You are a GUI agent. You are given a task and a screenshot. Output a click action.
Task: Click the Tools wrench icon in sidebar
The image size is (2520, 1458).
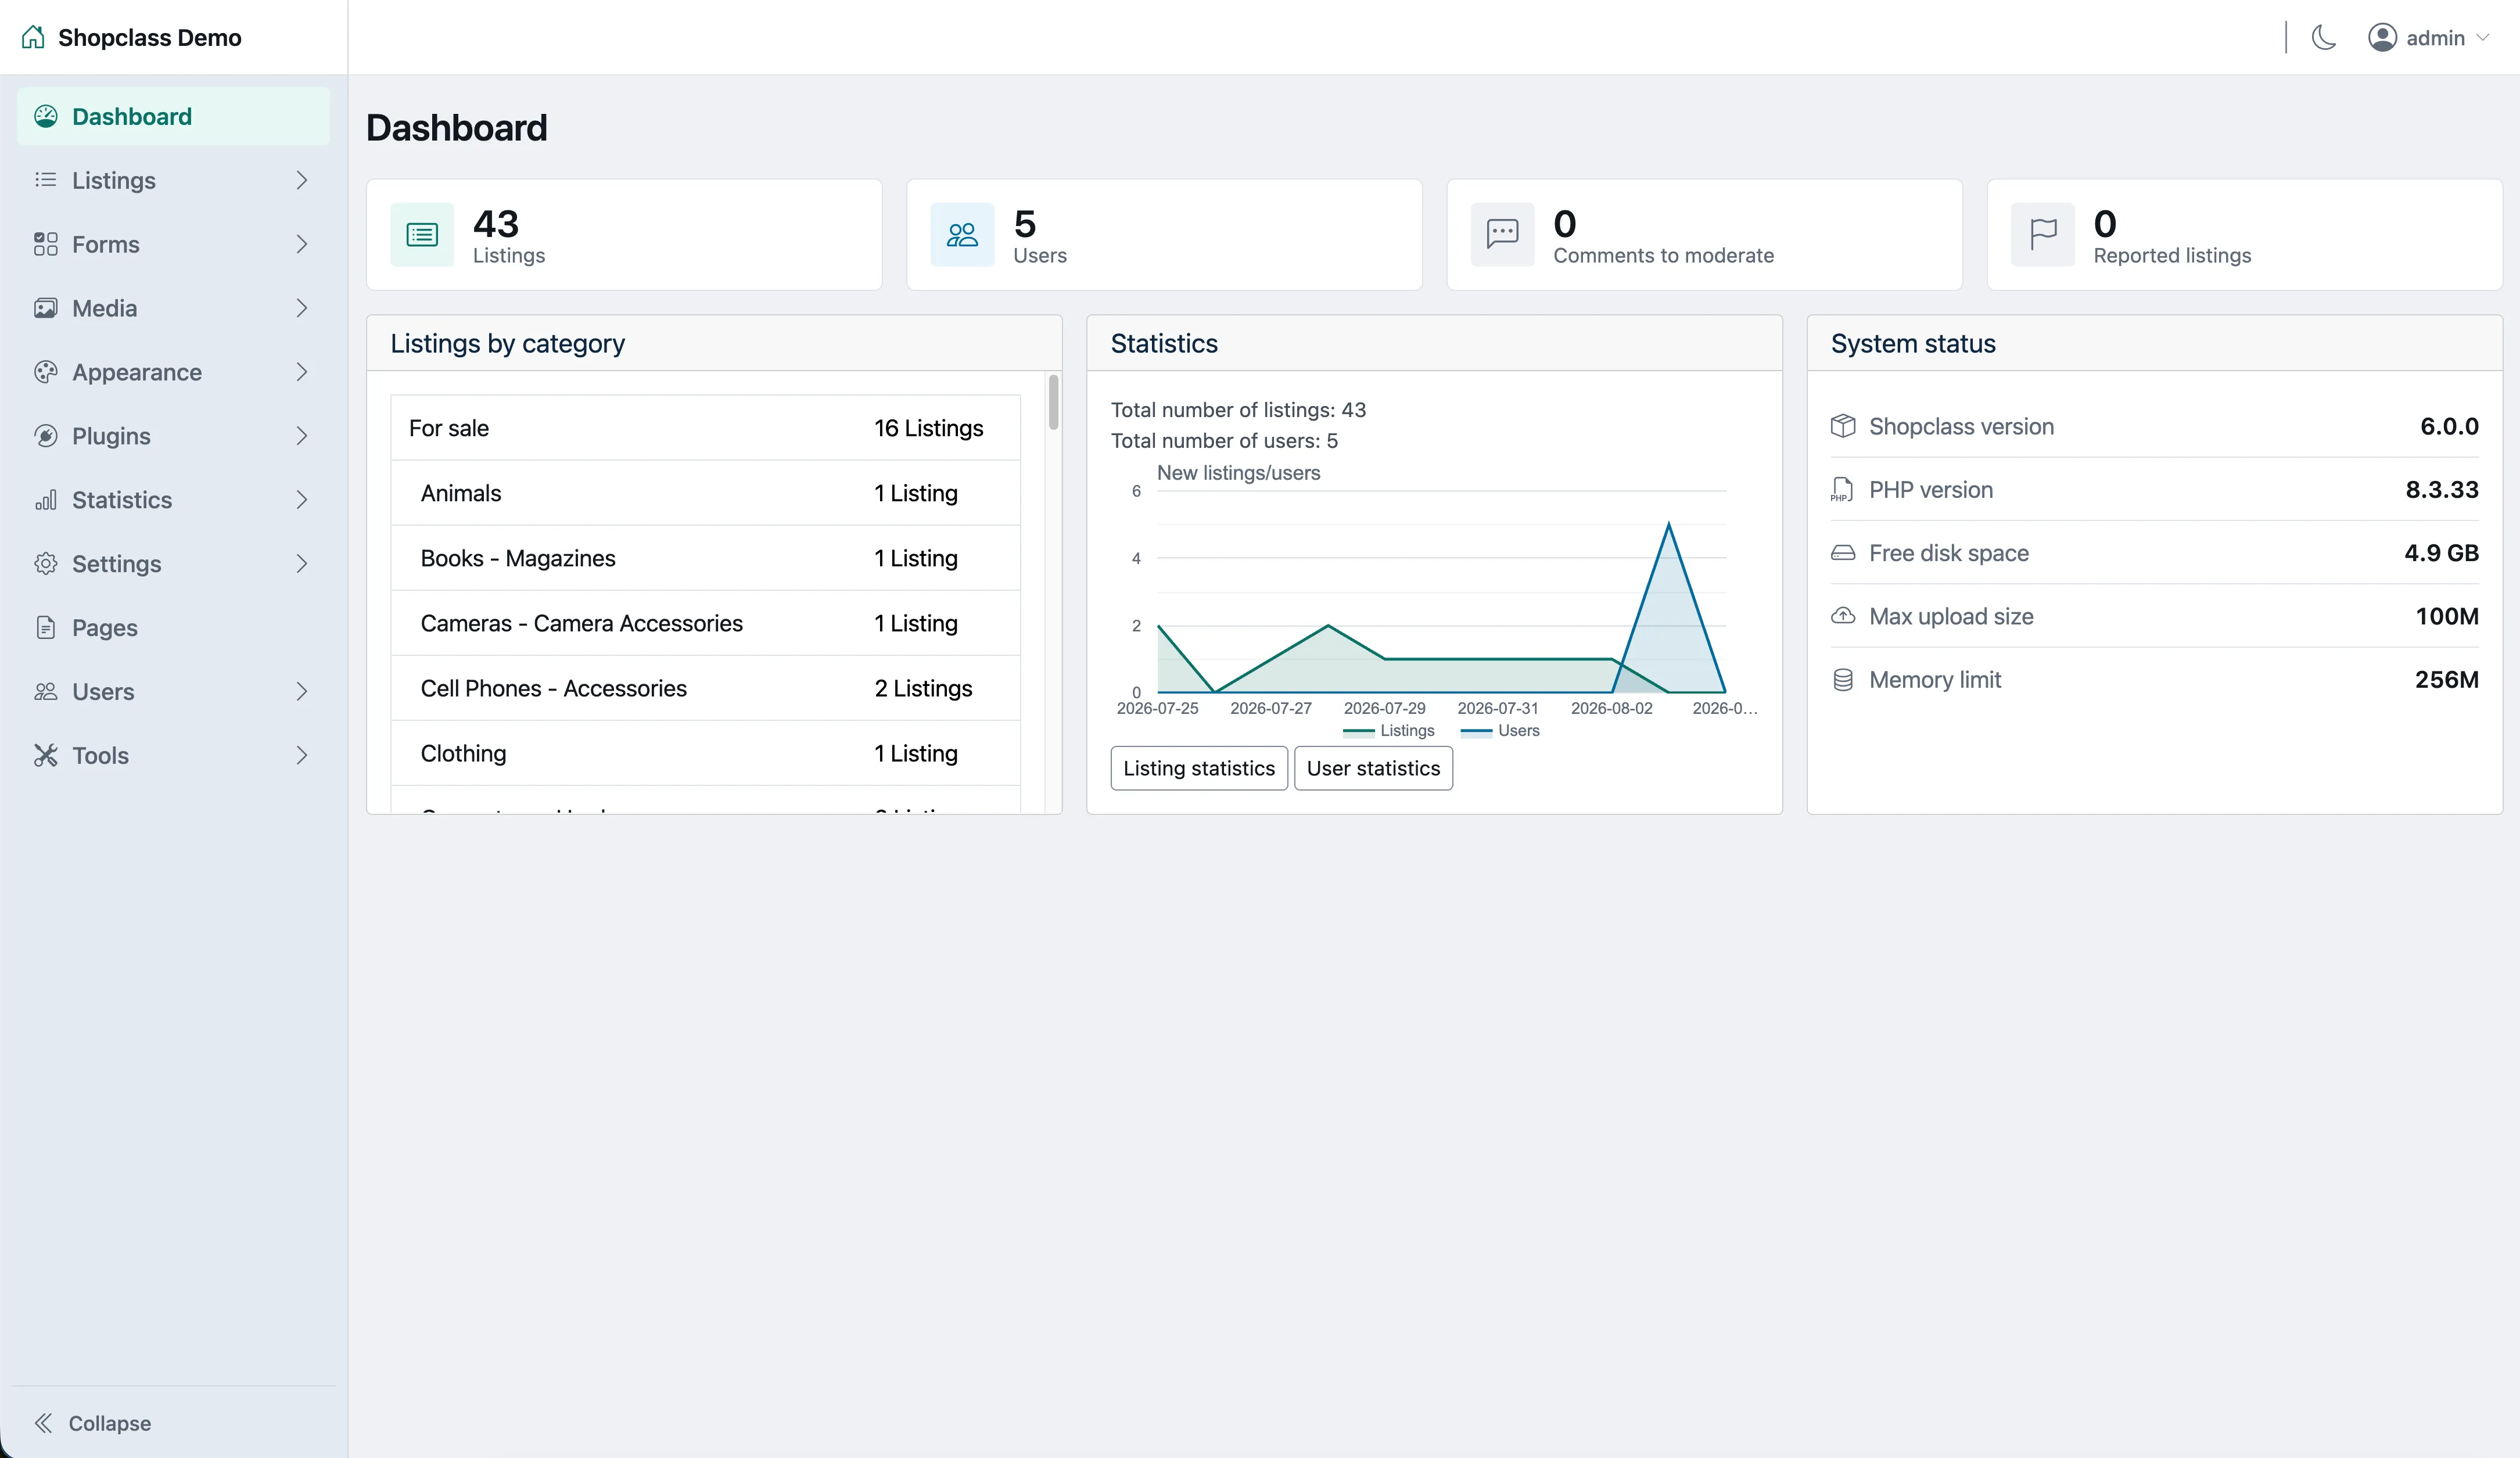pos(46,756)
